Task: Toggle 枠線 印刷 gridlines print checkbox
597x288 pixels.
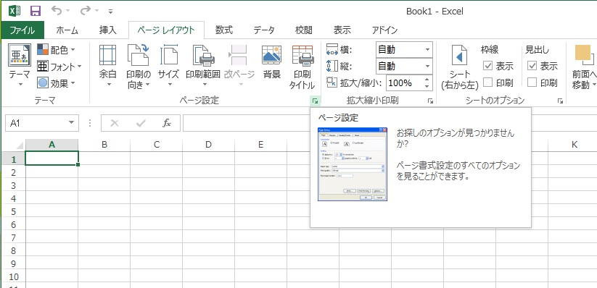Action: pyautogui.click(x=487, y=82)
